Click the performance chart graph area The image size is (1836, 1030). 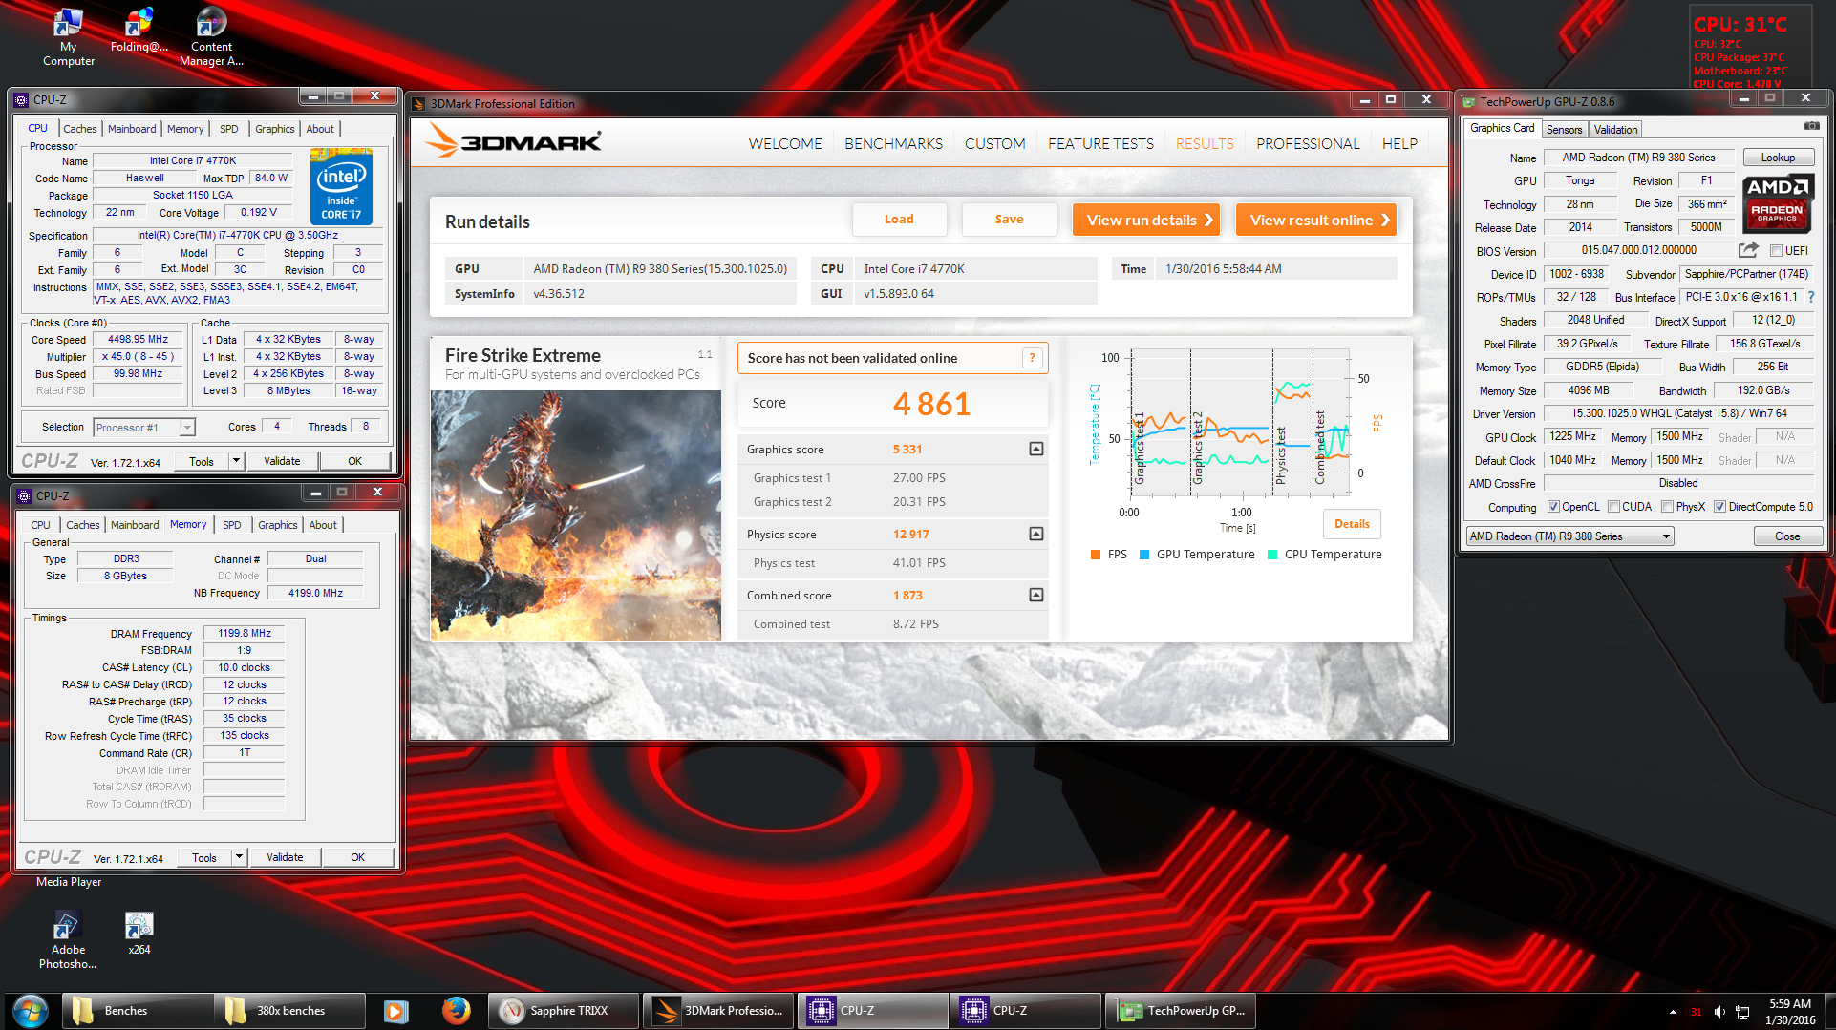click(x=1239, y=424)
